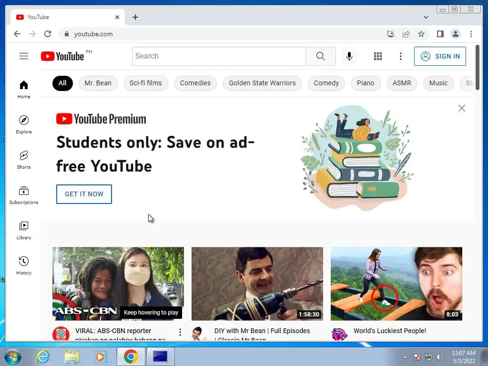This screenshot has width=488, height=366.
Task: Select the Music chip
Action: [438, 83]
